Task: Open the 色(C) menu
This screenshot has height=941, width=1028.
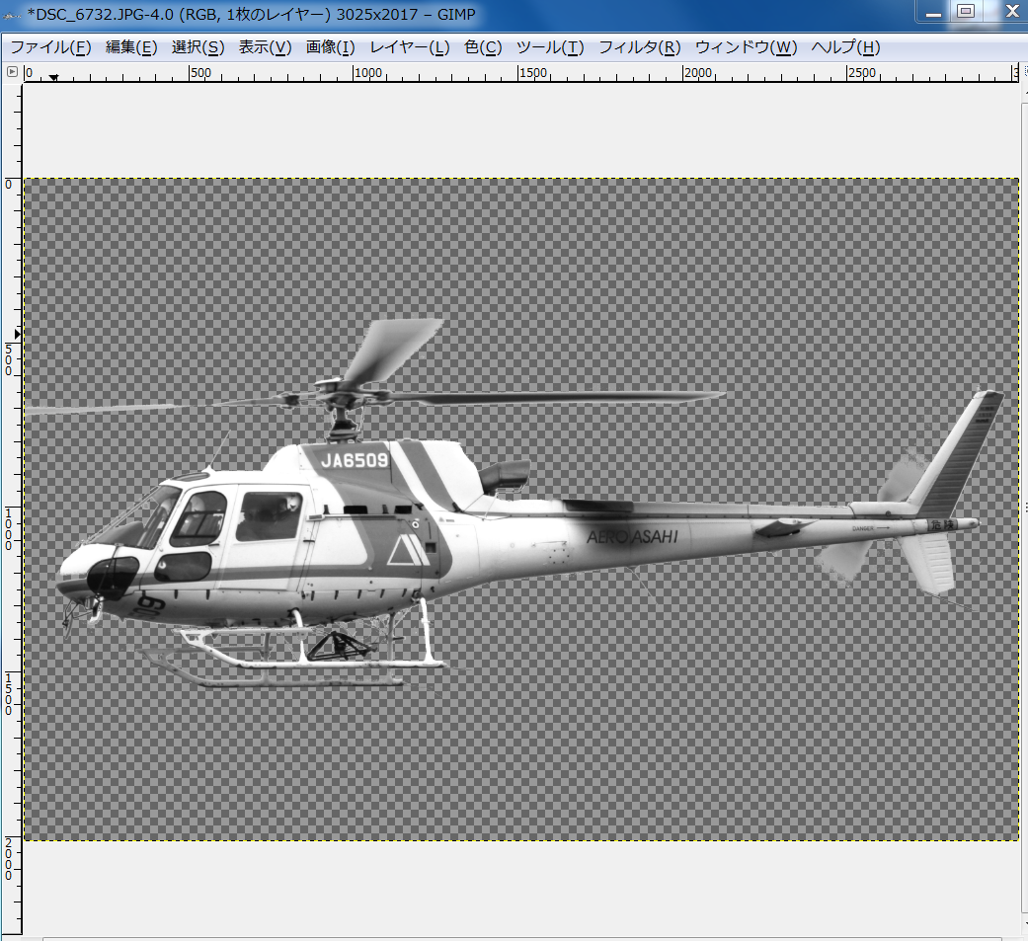Action: point(483,47)
